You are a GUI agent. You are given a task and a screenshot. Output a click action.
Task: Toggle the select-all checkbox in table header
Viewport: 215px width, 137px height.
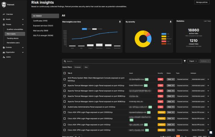point(64,73)
